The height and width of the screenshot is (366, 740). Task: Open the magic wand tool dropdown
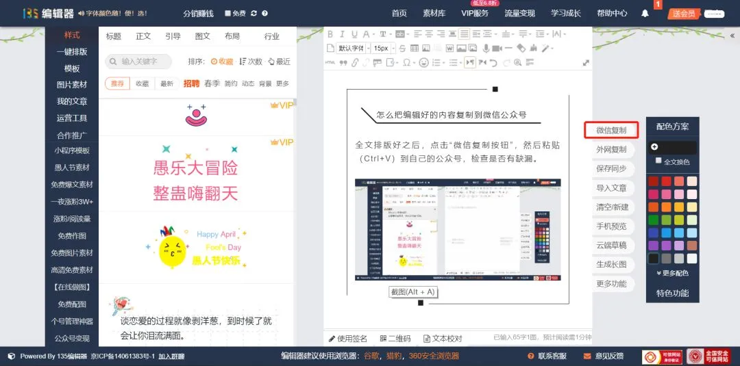point(552,48)
